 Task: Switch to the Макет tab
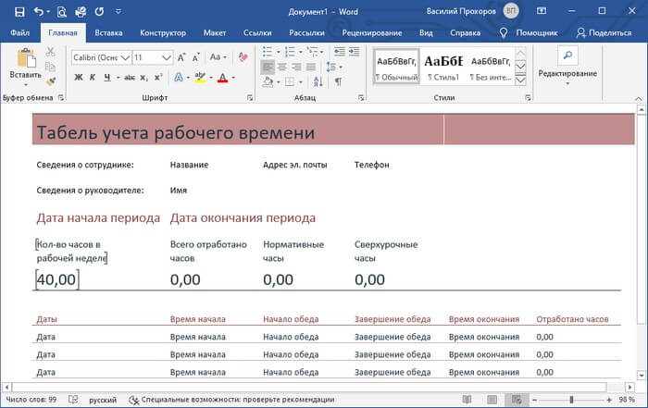(215, 32)
